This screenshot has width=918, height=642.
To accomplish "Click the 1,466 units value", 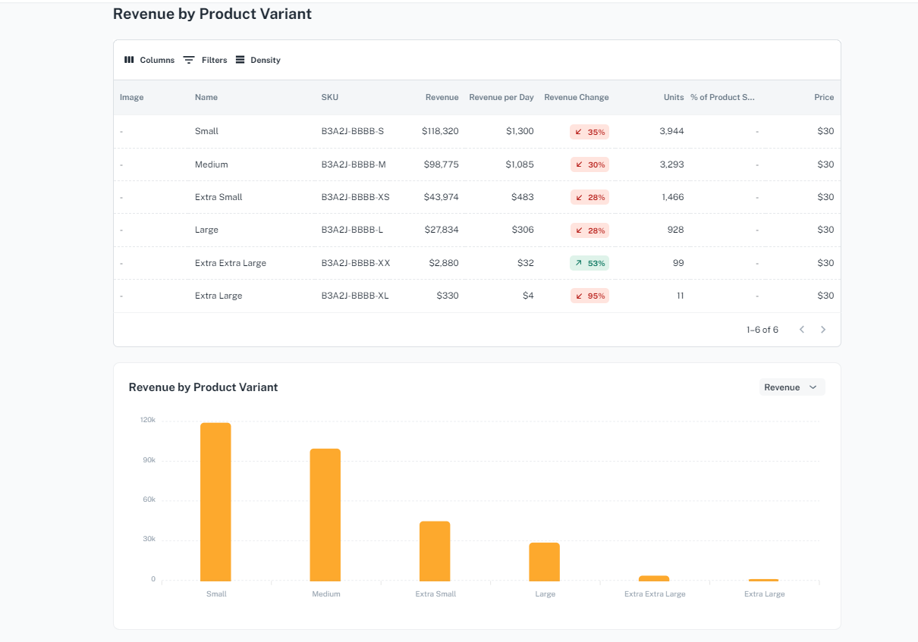I will click(x=672, y=197).
